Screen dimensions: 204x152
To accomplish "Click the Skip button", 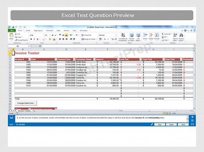I will point(160,124).
